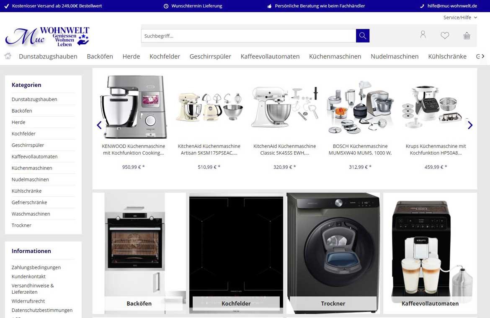This screenshot has width=490, height=318.
Task: Open Kundenkontakt information page
Action: pyautogui.click(x=28, y=276)
